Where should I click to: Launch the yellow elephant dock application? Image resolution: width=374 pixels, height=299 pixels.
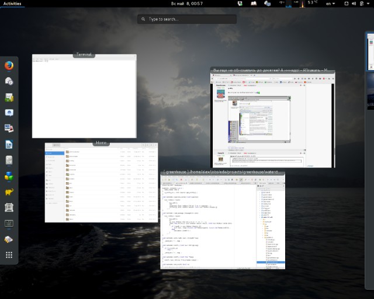tap(9, 192)
